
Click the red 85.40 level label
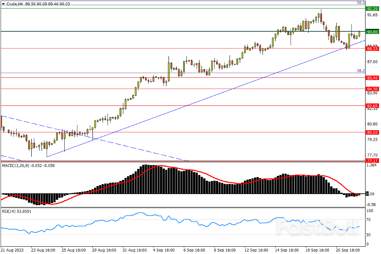point(372,78)
